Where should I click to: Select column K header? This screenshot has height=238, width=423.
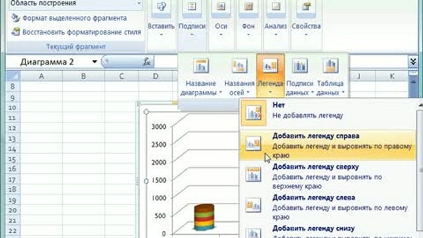click(x=392, y=77)
